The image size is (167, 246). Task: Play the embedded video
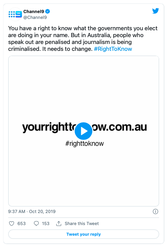tap(83, 131)
